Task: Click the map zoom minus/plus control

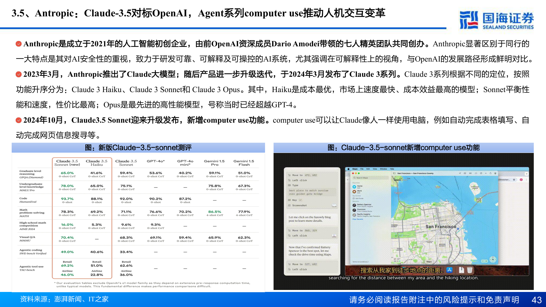Action: (484, 261)
